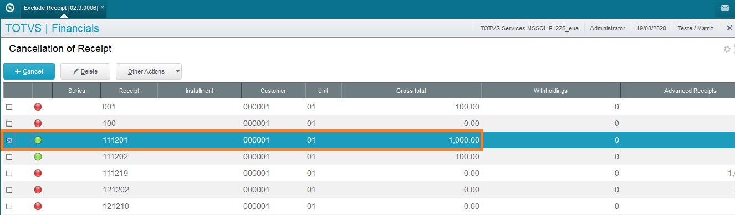Viewport: 735px width, 215px height.
Task: Close the Financials module window
Action: [729, 28]
